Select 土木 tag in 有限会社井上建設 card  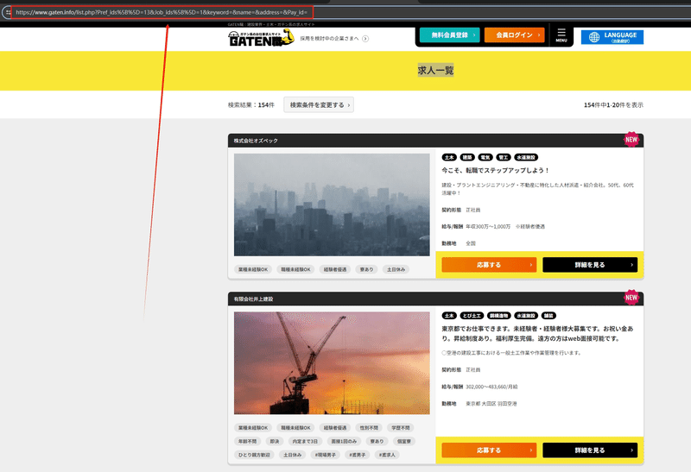[449, 316]
